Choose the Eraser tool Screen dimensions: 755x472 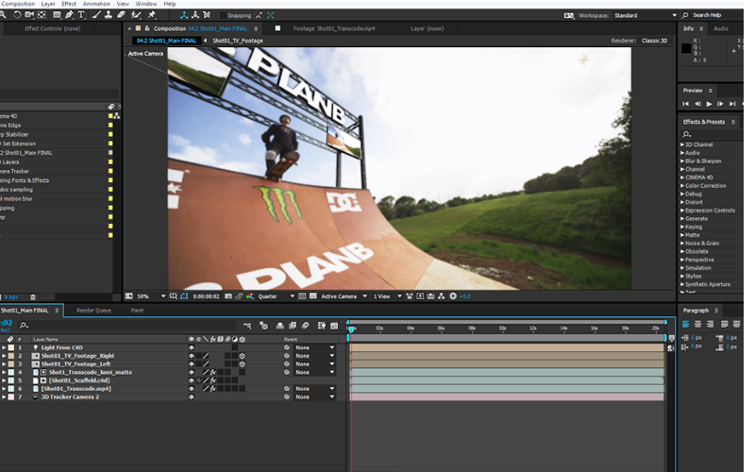(x=122, y=15)
